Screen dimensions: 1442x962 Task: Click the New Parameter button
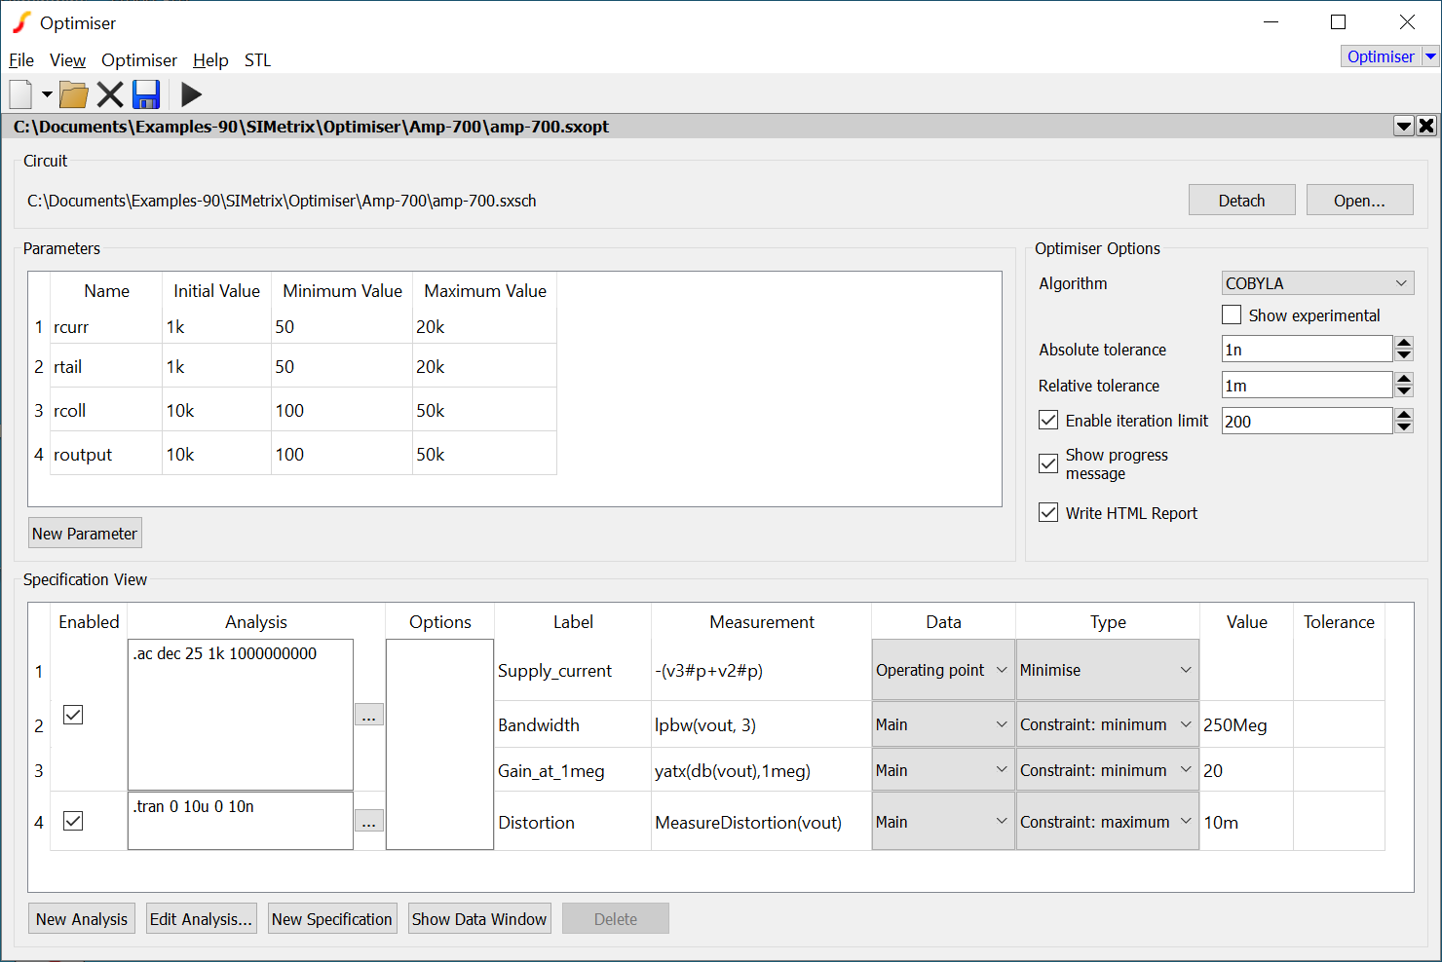[x=85, y=534]
